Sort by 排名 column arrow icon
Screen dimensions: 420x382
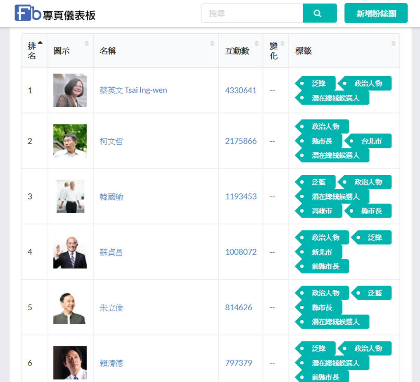(40, 42)
